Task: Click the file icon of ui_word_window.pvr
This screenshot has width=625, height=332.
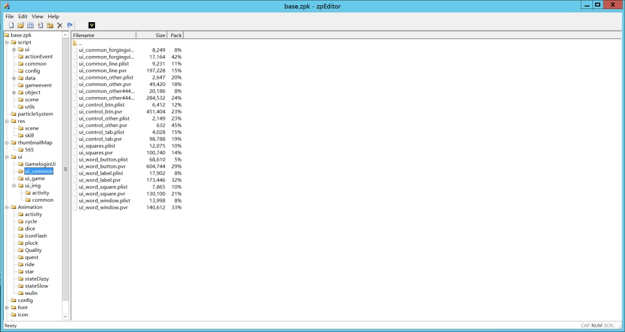Action: point(76,208)
